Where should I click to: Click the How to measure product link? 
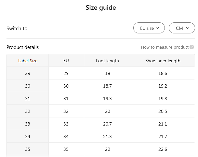click(x=165, y=47)
